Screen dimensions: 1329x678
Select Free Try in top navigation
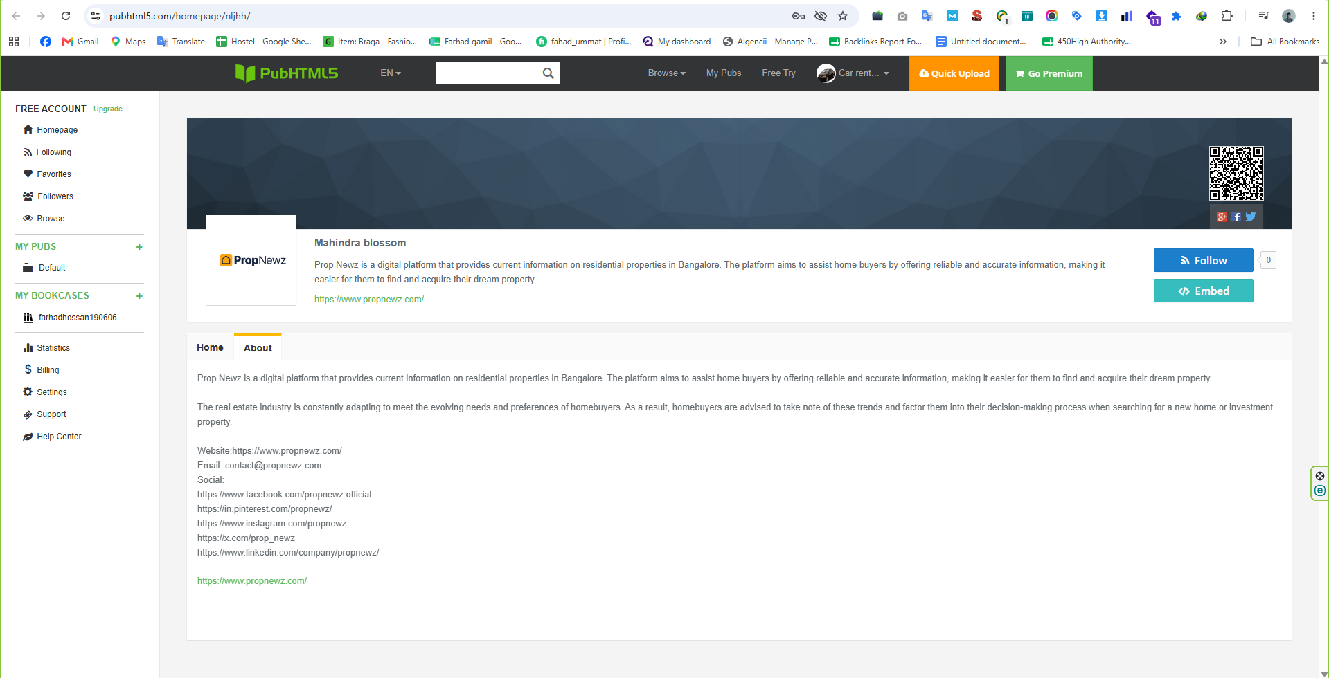tap(778, 73)
